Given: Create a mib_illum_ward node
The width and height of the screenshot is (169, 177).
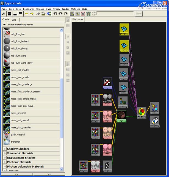Looking at the screenshot, I should 32,56.
